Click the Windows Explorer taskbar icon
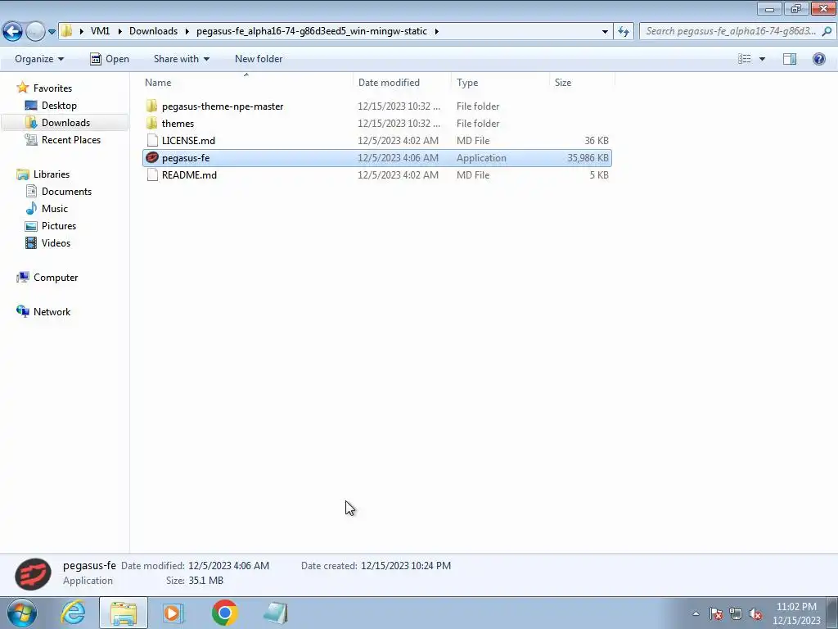 pyautogui.click(x=124, y=613)
